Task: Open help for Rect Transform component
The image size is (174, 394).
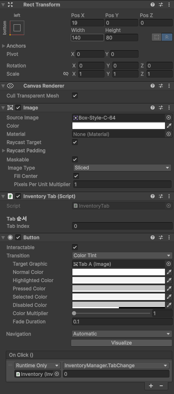Action: pos(153,5)
